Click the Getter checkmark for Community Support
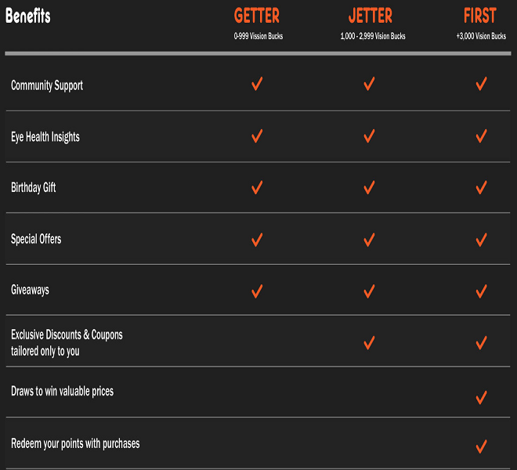Viewport: 517px width, 470px height. pyautogui.click(x=257, y=85)
